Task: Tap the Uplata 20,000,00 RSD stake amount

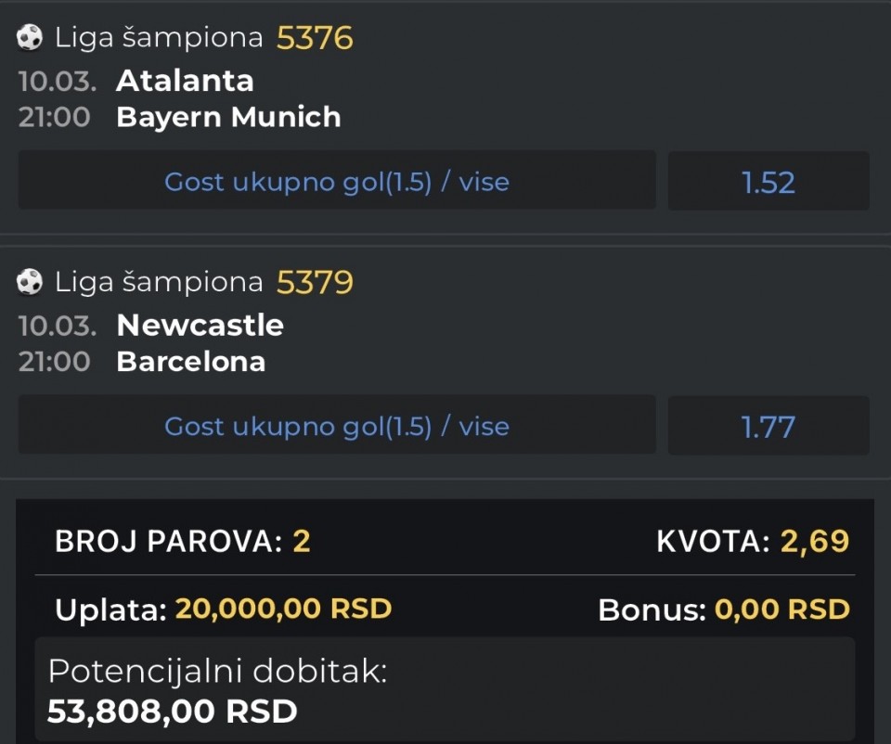Action: [x=283, y=609]
